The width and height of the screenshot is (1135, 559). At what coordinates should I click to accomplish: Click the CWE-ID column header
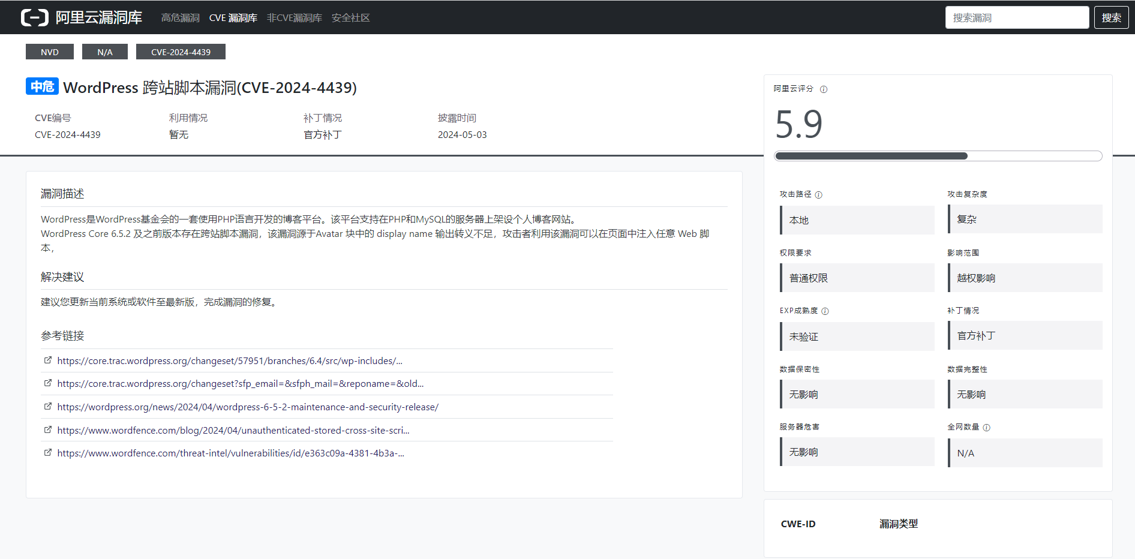[798, 524]
